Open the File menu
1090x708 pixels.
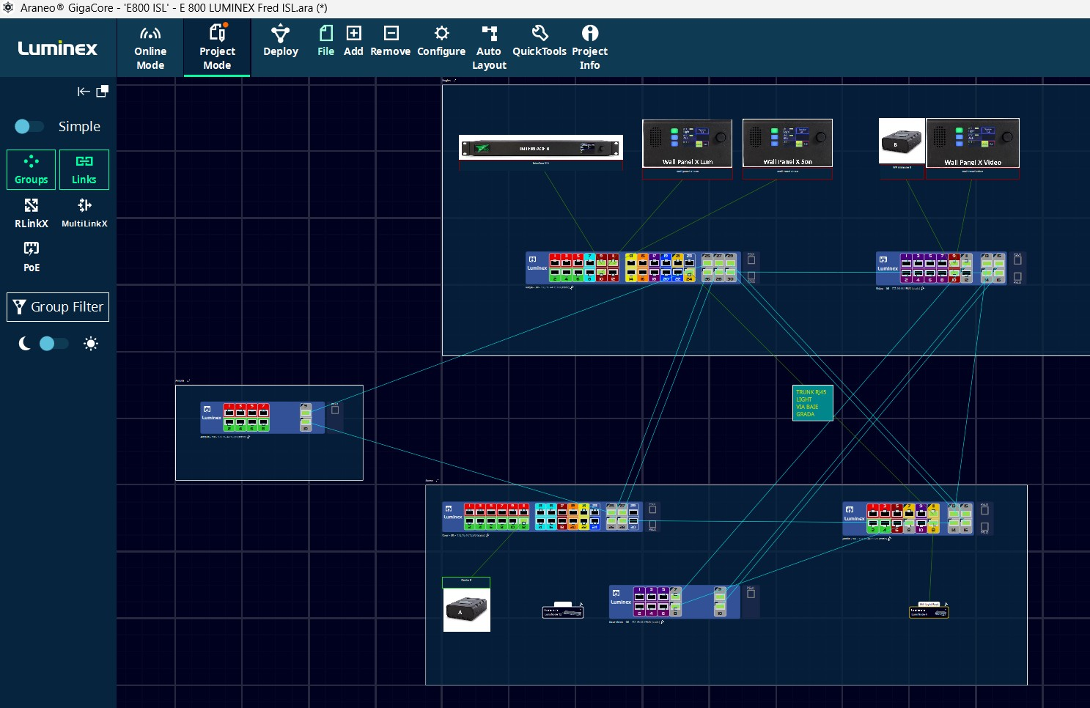coord(325,41)
